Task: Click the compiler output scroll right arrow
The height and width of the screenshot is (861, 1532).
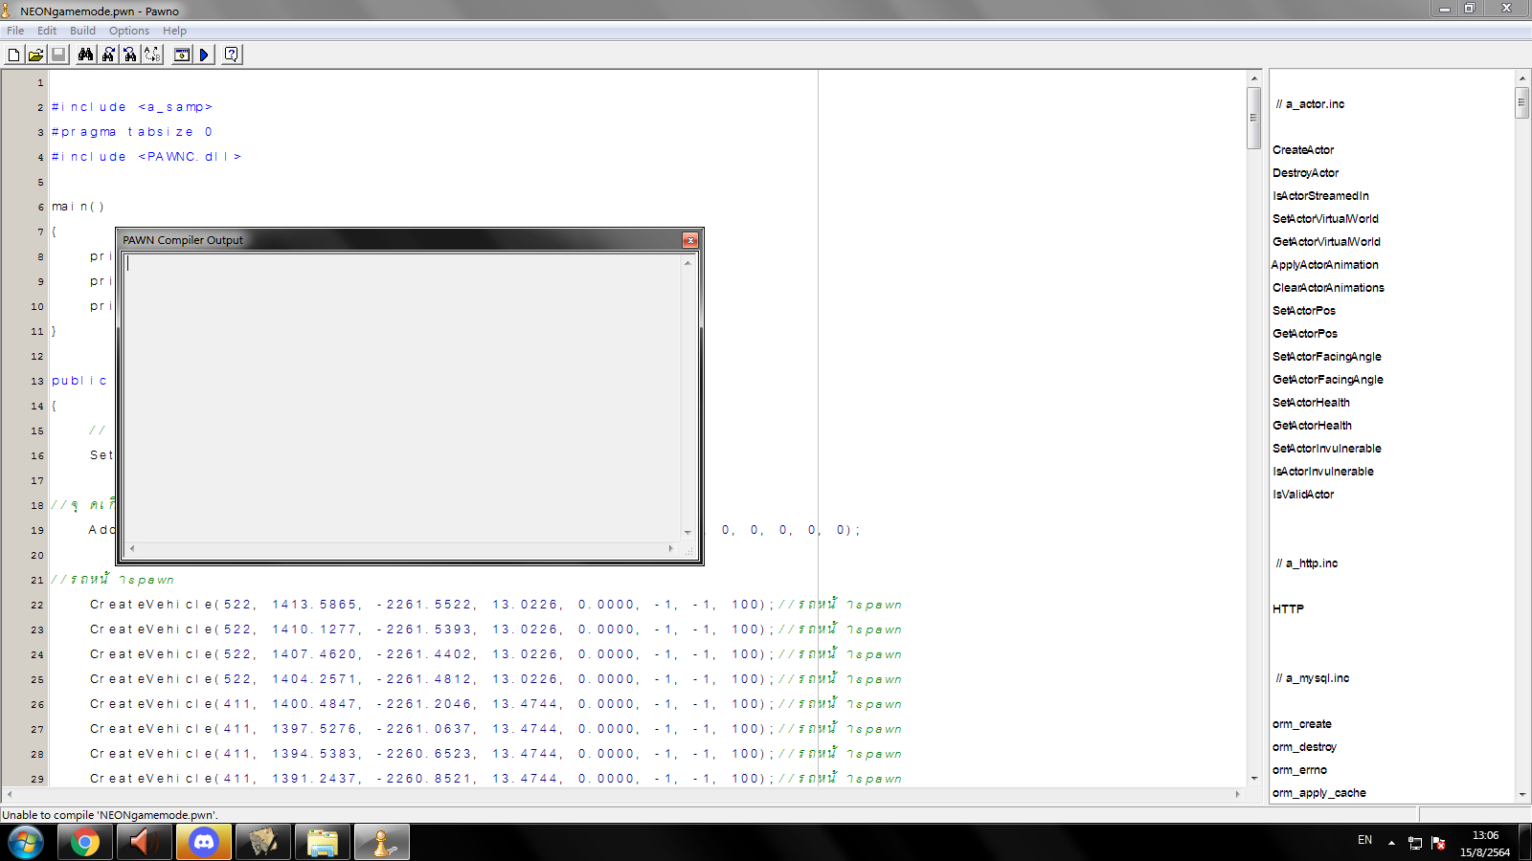Action: tap(670, 548)
